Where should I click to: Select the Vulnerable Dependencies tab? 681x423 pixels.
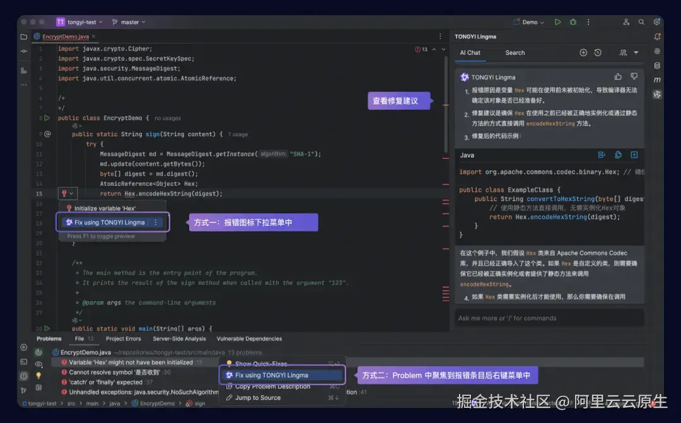coord(249,339)
